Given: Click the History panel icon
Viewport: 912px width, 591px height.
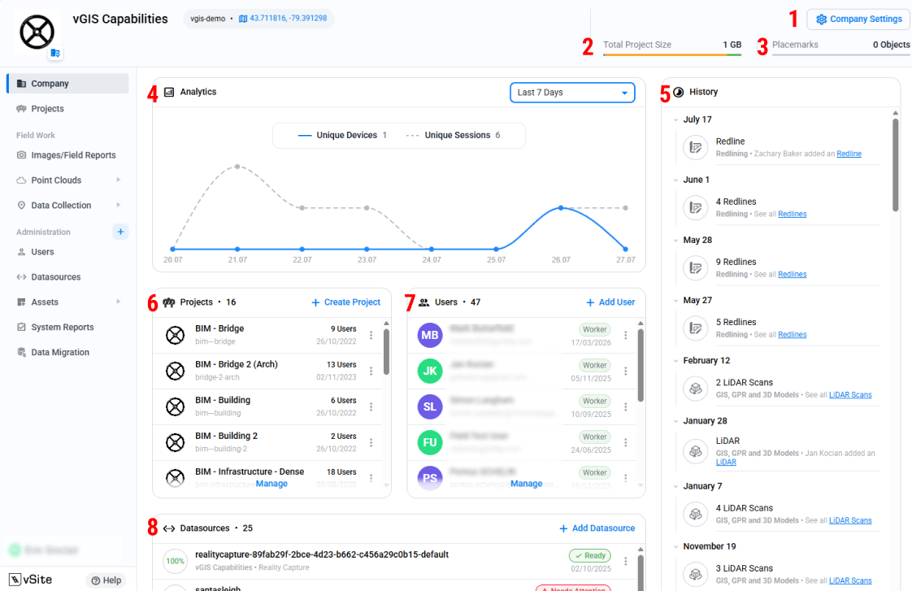Looking at the screenshot, I should 678,92.
